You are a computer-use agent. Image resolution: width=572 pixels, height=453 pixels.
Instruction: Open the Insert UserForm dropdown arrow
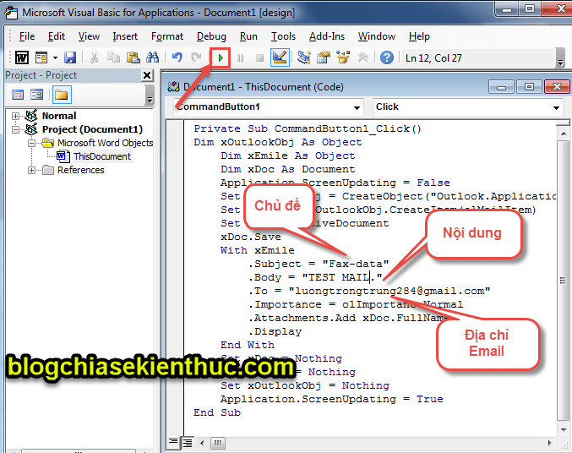point(55,57)
